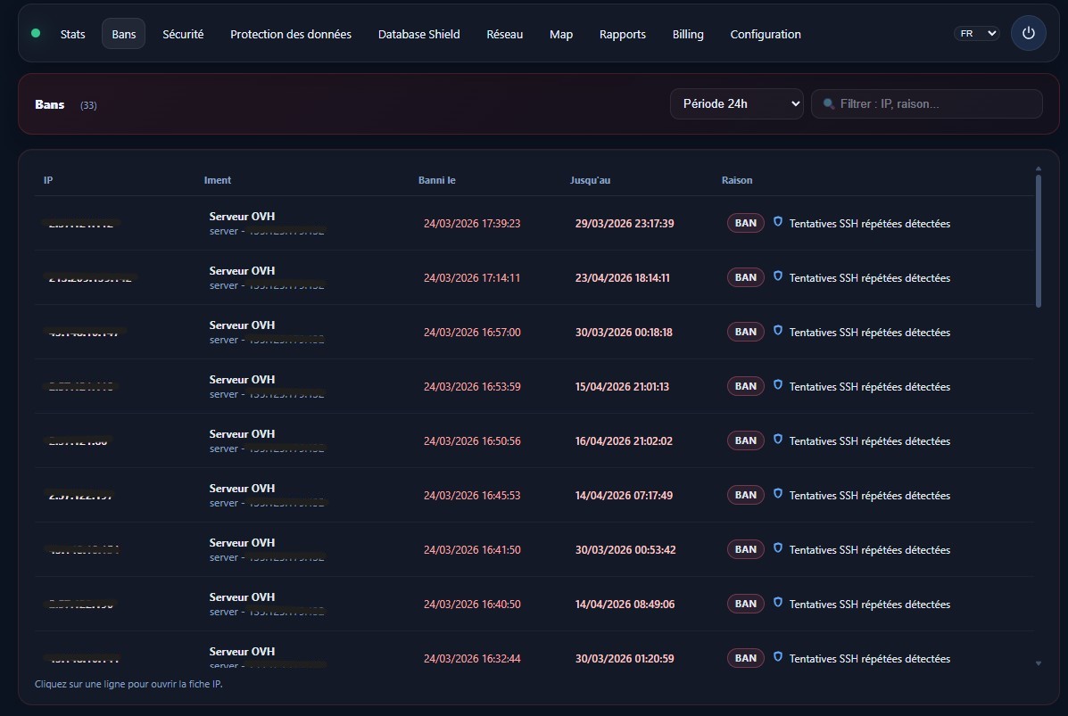Open the row banned at 16:45:53
1068x716 pixels.
click(x=471, y=495)
